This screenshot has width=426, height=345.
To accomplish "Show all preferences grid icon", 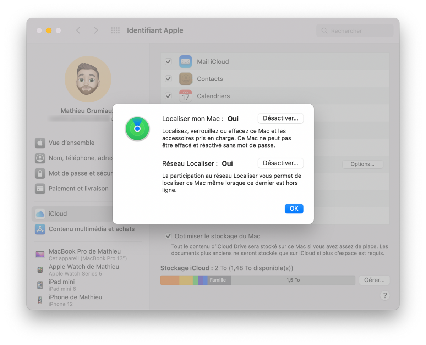I will 115,30.
